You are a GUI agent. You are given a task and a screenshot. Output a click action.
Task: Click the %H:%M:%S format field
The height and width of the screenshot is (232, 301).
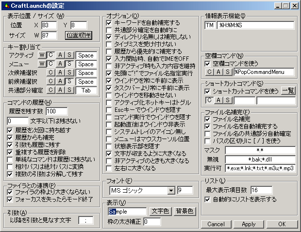point(255,25)
